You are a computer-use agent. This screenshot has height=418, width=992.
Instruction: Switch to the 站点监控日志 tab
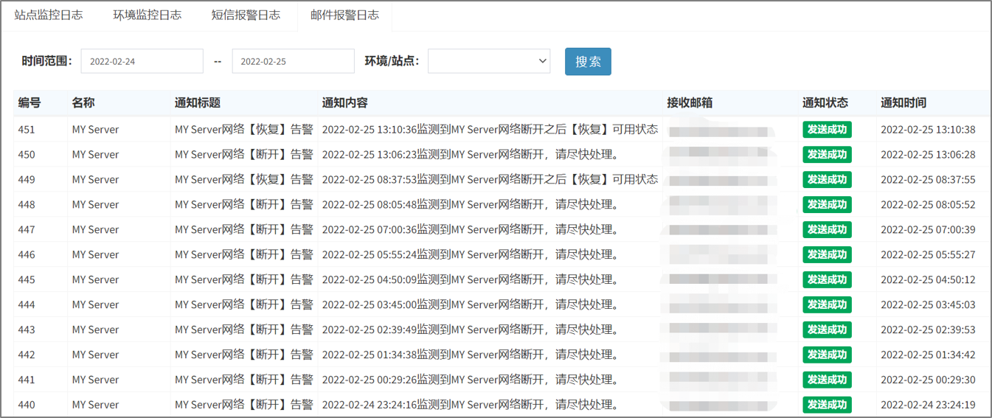pyautogui.click(x=49, y=15)
